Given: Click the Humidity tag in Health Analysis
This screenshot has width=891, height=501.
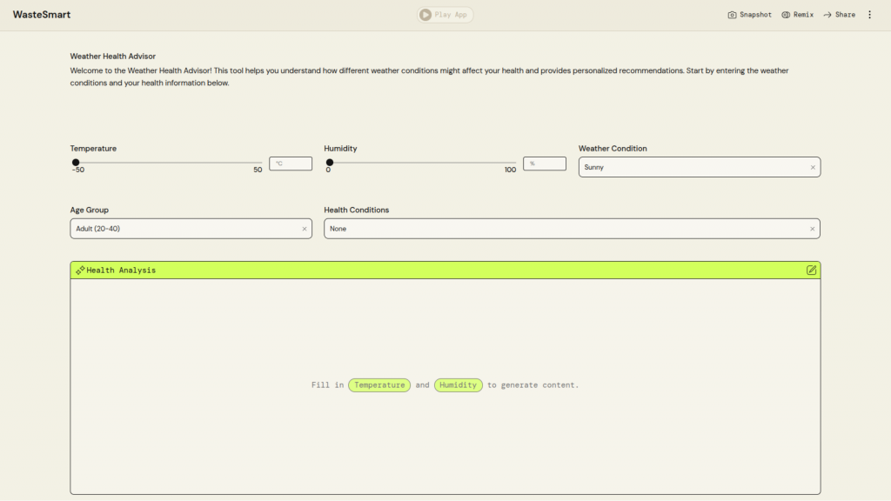Looking at the screenshot, I should [x=458, y=385].
